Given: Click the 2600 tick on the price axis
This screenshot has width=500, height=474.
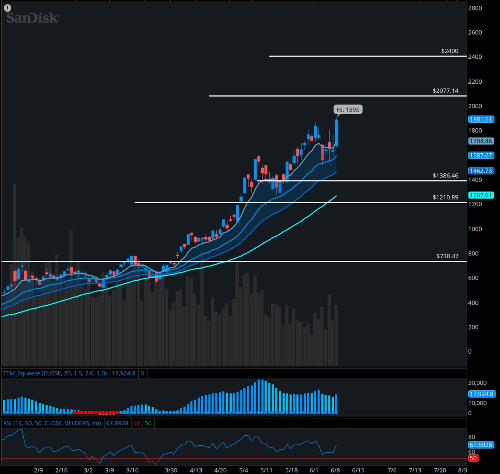Looking at the screenshot, I should (x=475, y=32).
